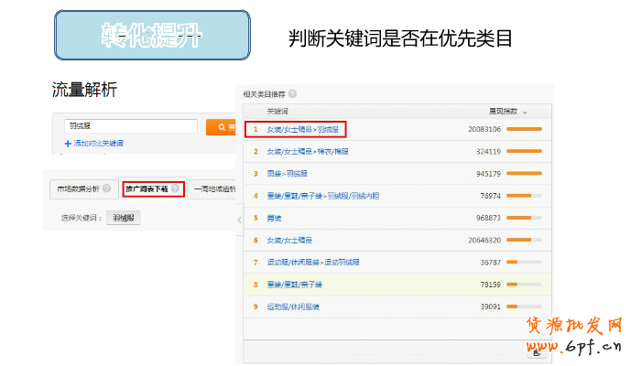Image resolution: width=631 pixels, height=366 pixels.
Task: Click help icon on 推广词表下载 tab
Action: 174,189
